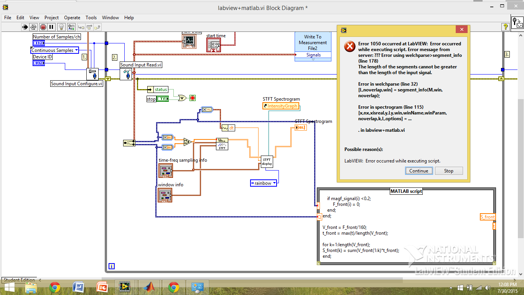Click the S_front output variable on MATLAB script
This screenshot has height=295, width=524.
488,217
